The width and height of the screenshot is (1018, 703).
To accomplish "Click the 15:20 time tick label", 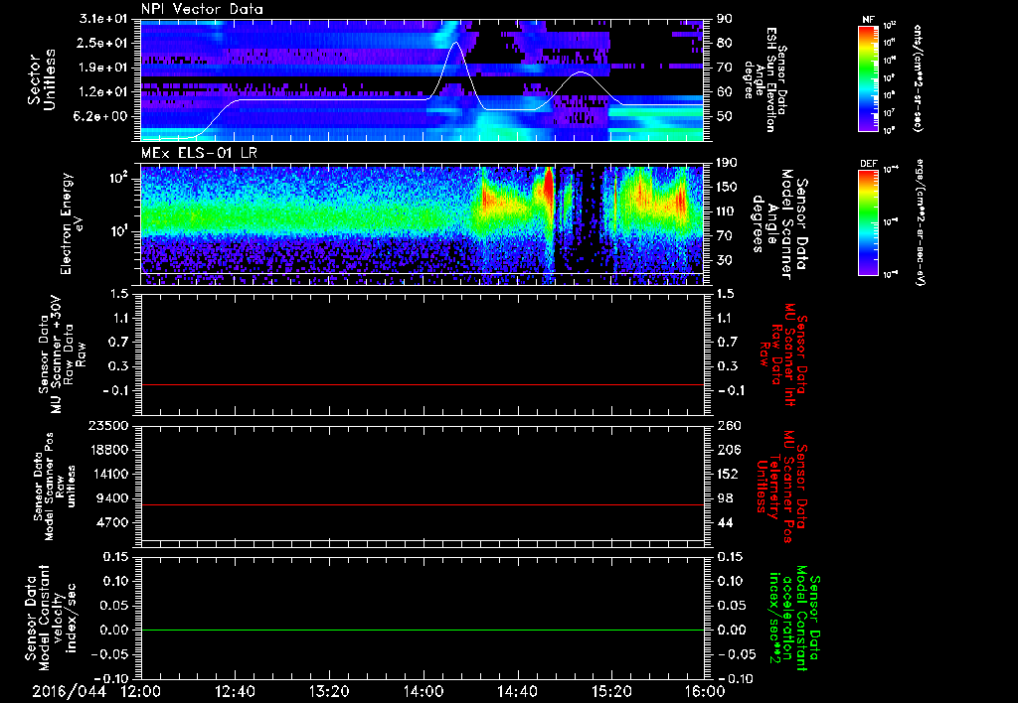I will (x=611, y=692).
